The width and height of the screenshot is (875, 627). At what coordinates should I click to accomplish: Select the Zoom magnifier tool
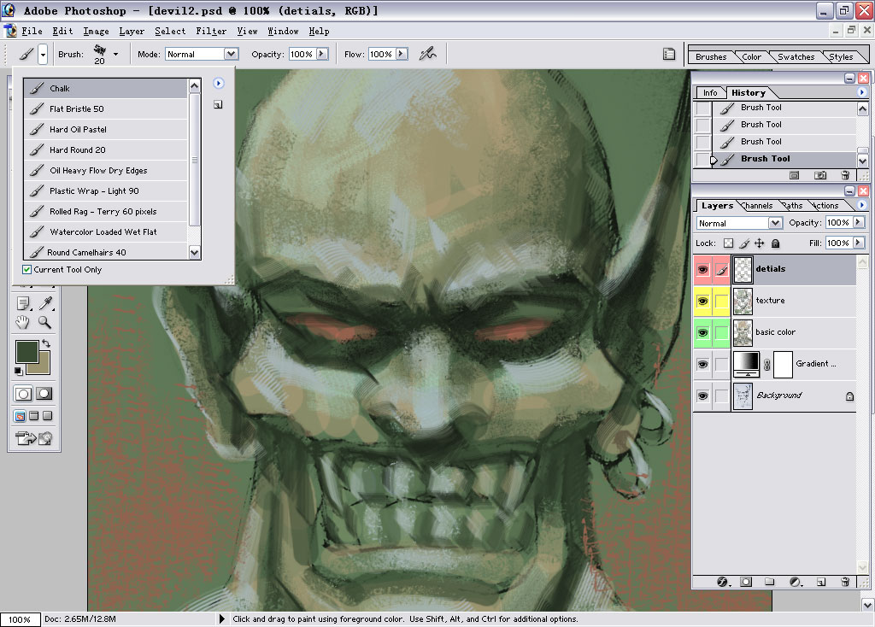(44, 322)
